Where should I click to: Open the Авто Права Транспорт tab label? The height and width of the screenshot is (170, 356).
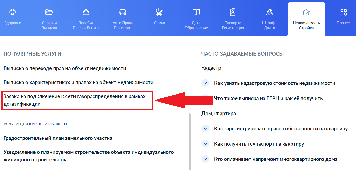[x=123, y=25]
